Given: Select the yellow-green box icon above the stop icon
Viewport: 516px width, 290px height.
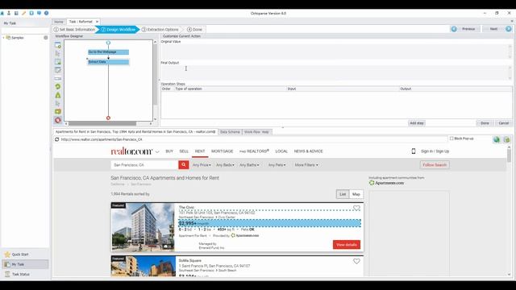Looking at the screenshot, I should [58, 111].
